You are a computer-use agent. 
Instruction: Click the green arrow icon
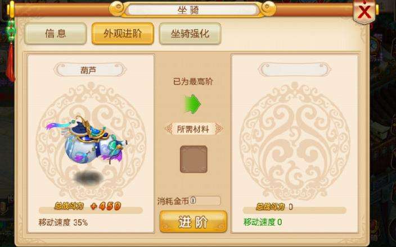(x=193, y=104)
